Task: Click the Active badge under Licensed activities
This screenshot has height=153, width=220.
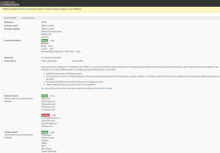Action: [x=45, y=41]
